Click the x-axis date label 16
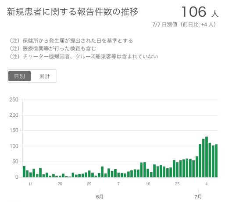This screenshot has width=225, height=202. tap(148, 184)
